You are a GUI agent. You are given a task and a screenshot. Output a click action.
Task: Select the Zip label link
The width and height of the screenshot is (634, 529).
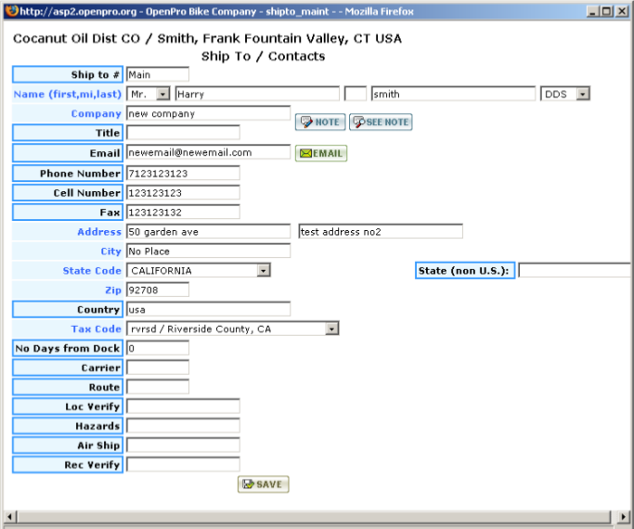coord(112,290)
